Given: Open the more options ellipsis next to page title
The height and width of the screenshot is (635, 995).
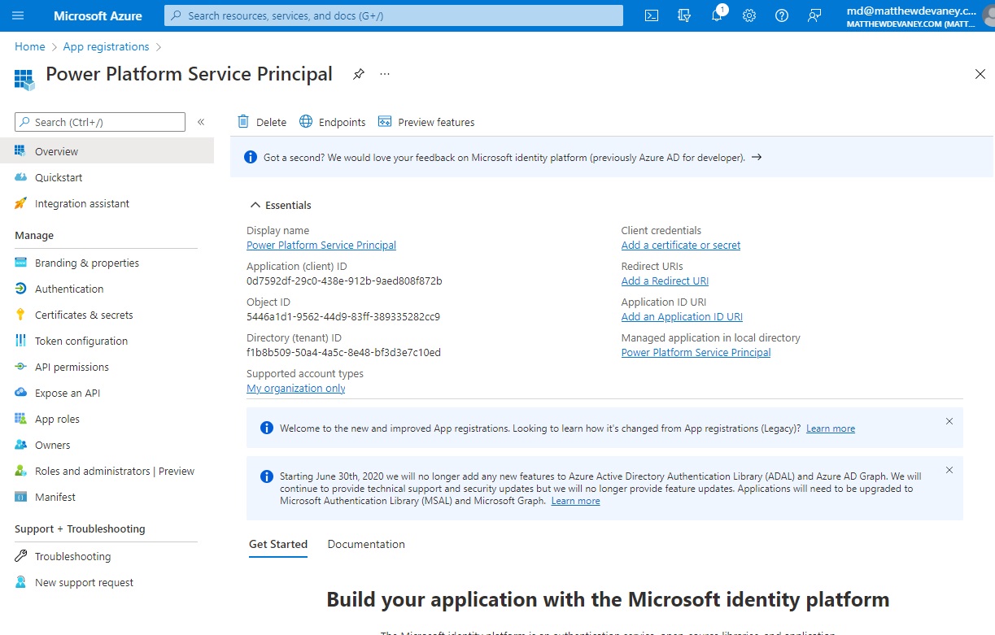Looking at the screenshot, I should (x=384, y=73).
